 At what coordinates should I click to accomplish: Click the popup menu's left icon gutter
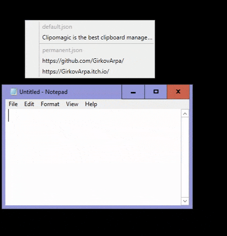click(x=32, y=49)
